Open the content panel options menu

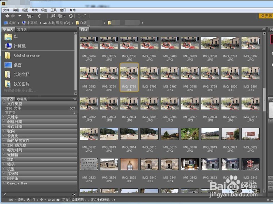[263, 29]
